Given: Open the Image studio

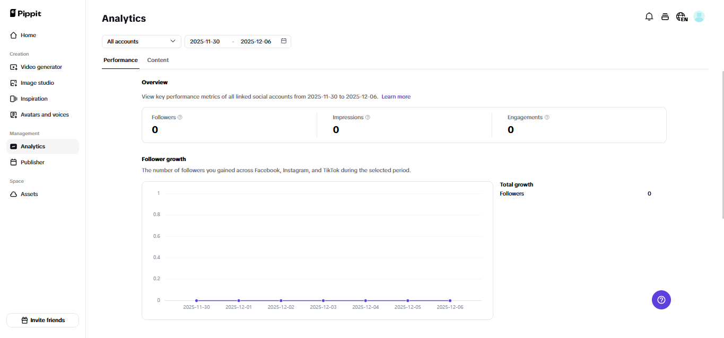Looking at the screenshot, I should click(37, 83).
